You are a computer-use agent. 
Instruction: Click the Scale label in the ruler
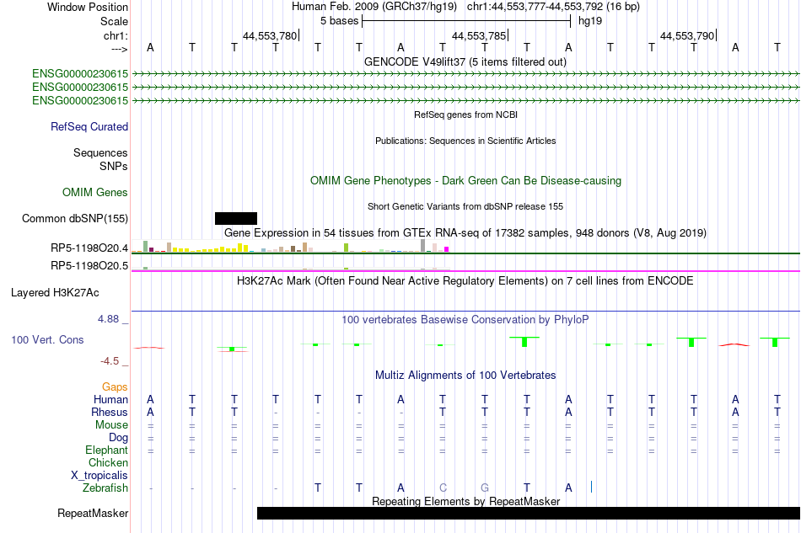tap(114, 21)
